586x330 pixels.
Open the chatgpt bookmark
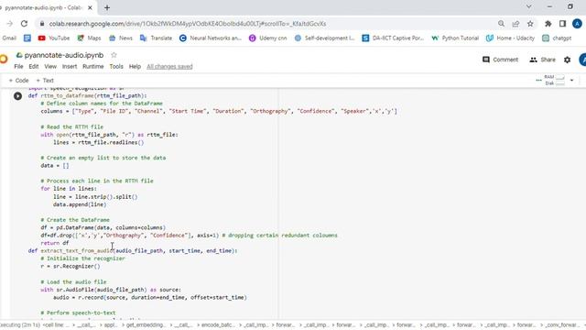(x=557, y=38)
